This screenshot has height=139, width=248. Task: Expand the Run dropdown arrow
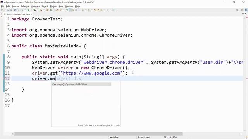tap(31, 10)
